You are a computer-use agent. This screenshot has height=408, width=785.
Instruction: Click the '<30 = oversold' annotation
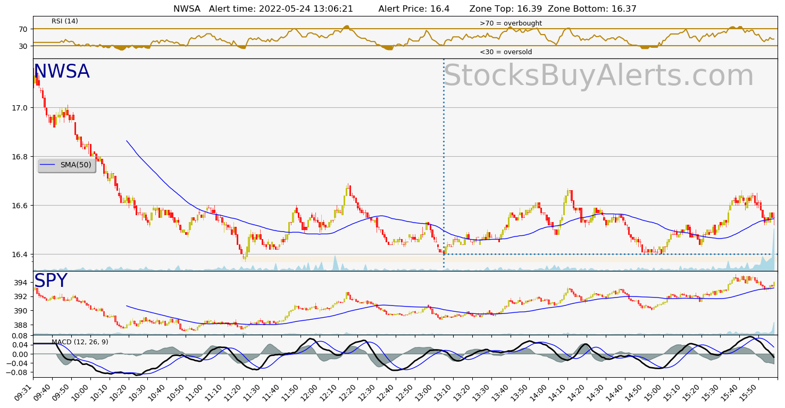[506, 52]
